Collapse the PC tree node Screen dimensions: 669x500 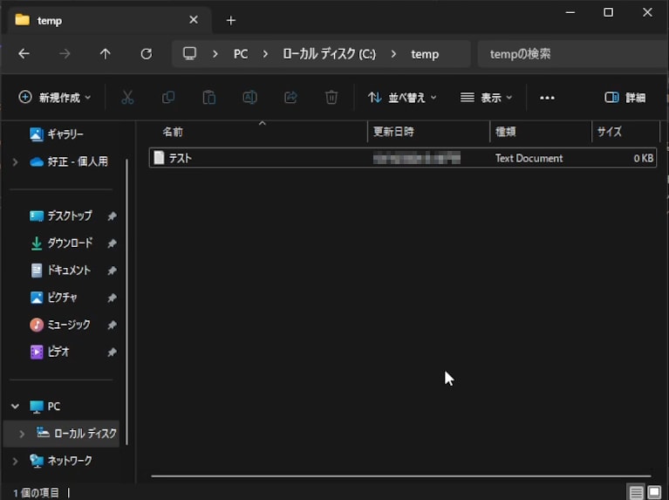click(15, 406)
